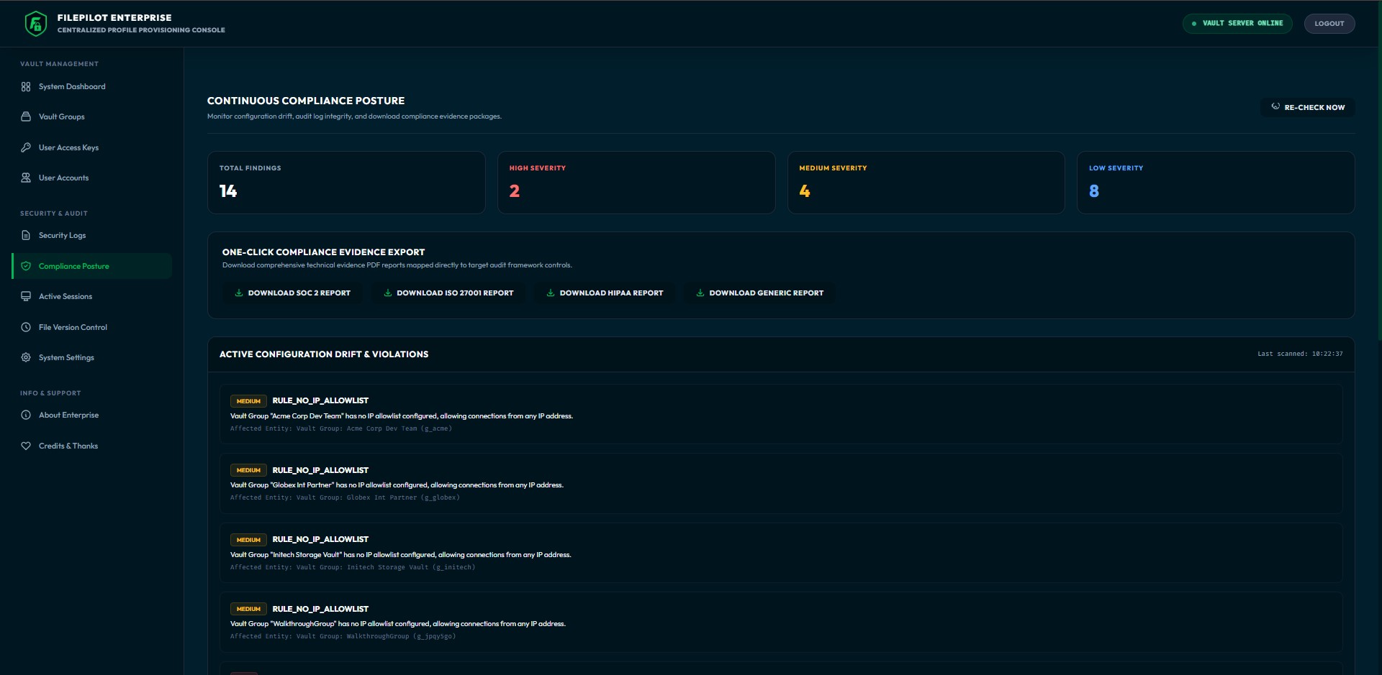Click Active Configuration Drift & Violations heading

tap(324, 354)
